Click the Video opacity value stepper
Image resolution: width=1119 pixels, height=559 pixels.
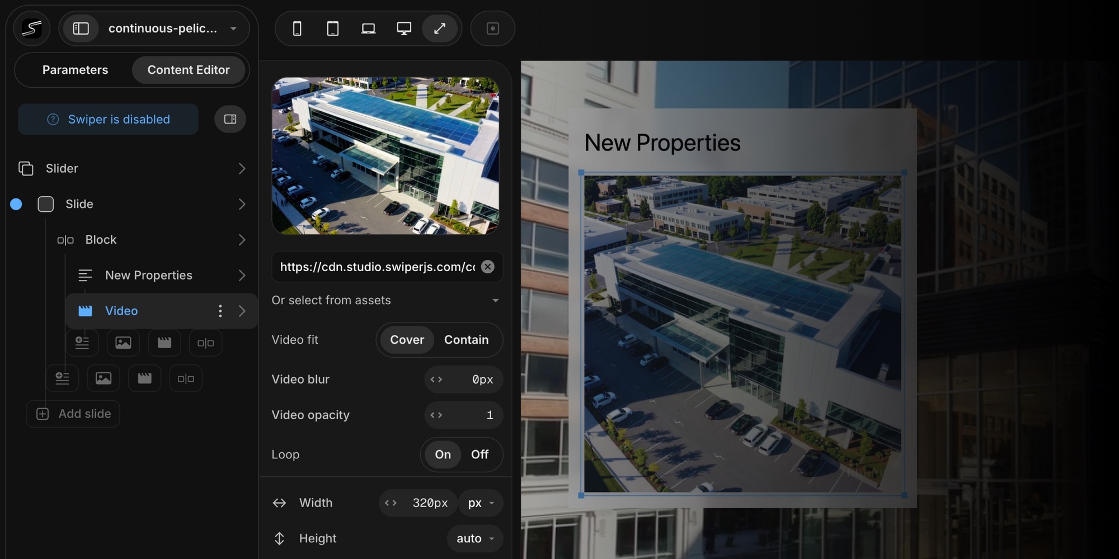(463, 415)
